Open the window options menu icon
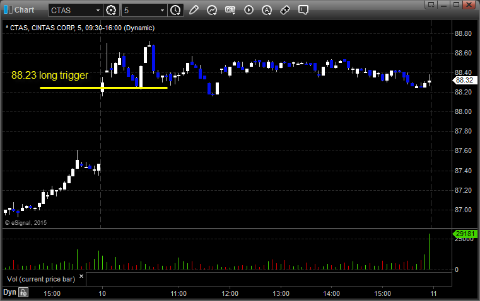The height and width of the screenshot is (301, 480). (431, 4)
